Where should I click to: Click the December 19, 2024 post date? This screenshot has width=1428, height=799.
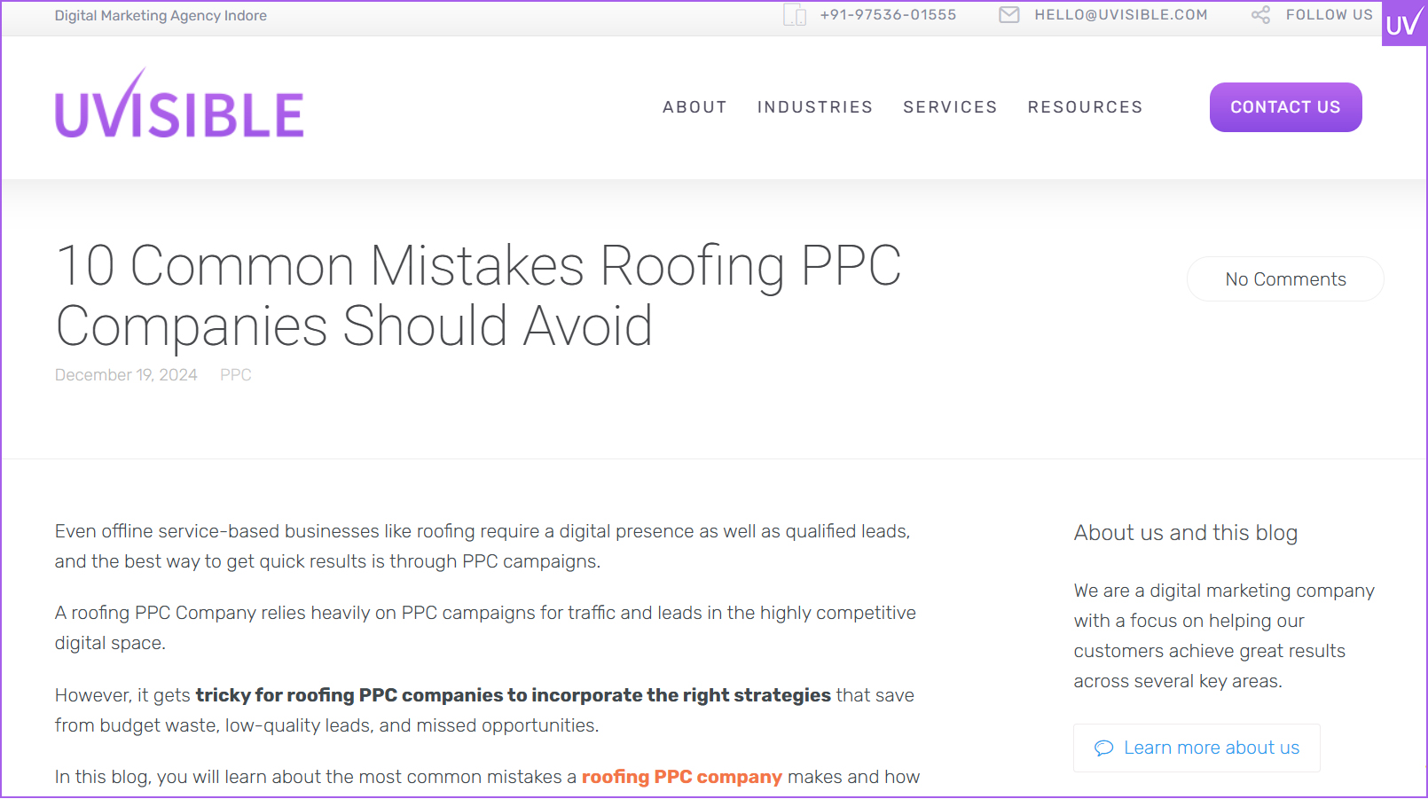pyautogui.click(x=126, y=375)
